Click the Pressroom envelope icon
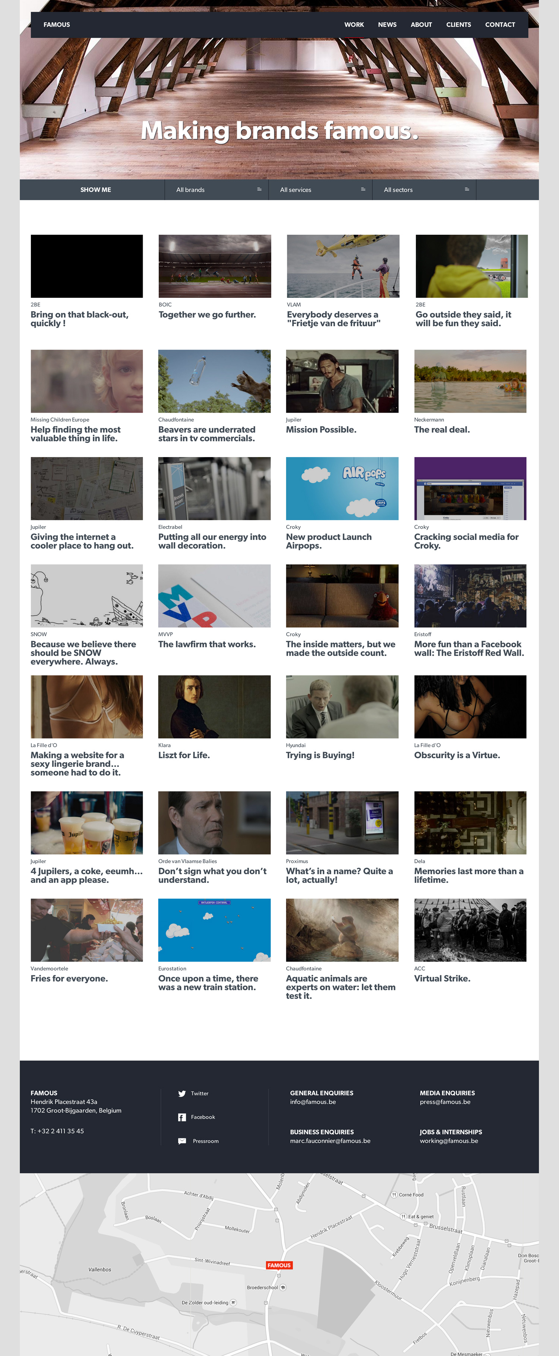Viewport: 559px width, 1356px height. click(x=182, y=1141)
